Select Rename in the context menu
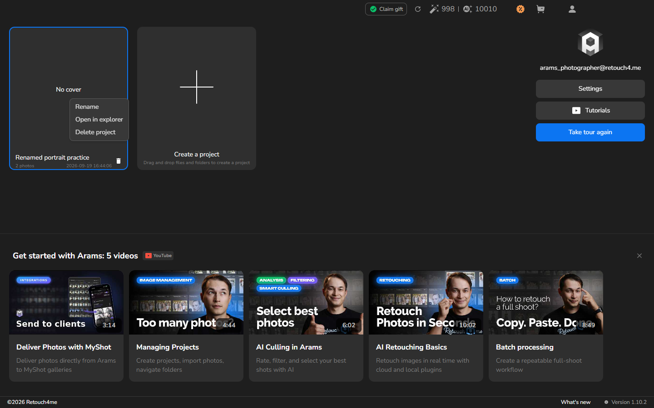Viewport: 654px width, 408px height. [x=99, y=107]
